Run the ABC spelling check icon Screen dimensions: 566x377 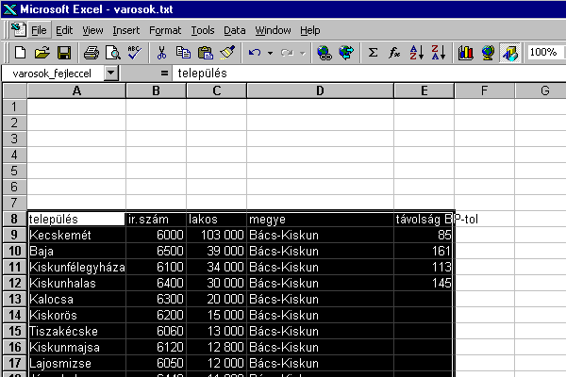pyautogui.click(x=134, y=53)
